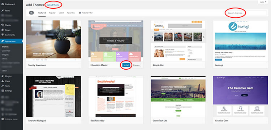Viewport: 271px width, 130px height.
Task: Click the GreenTech Lite theme name
Action: (x=160, y=121)
